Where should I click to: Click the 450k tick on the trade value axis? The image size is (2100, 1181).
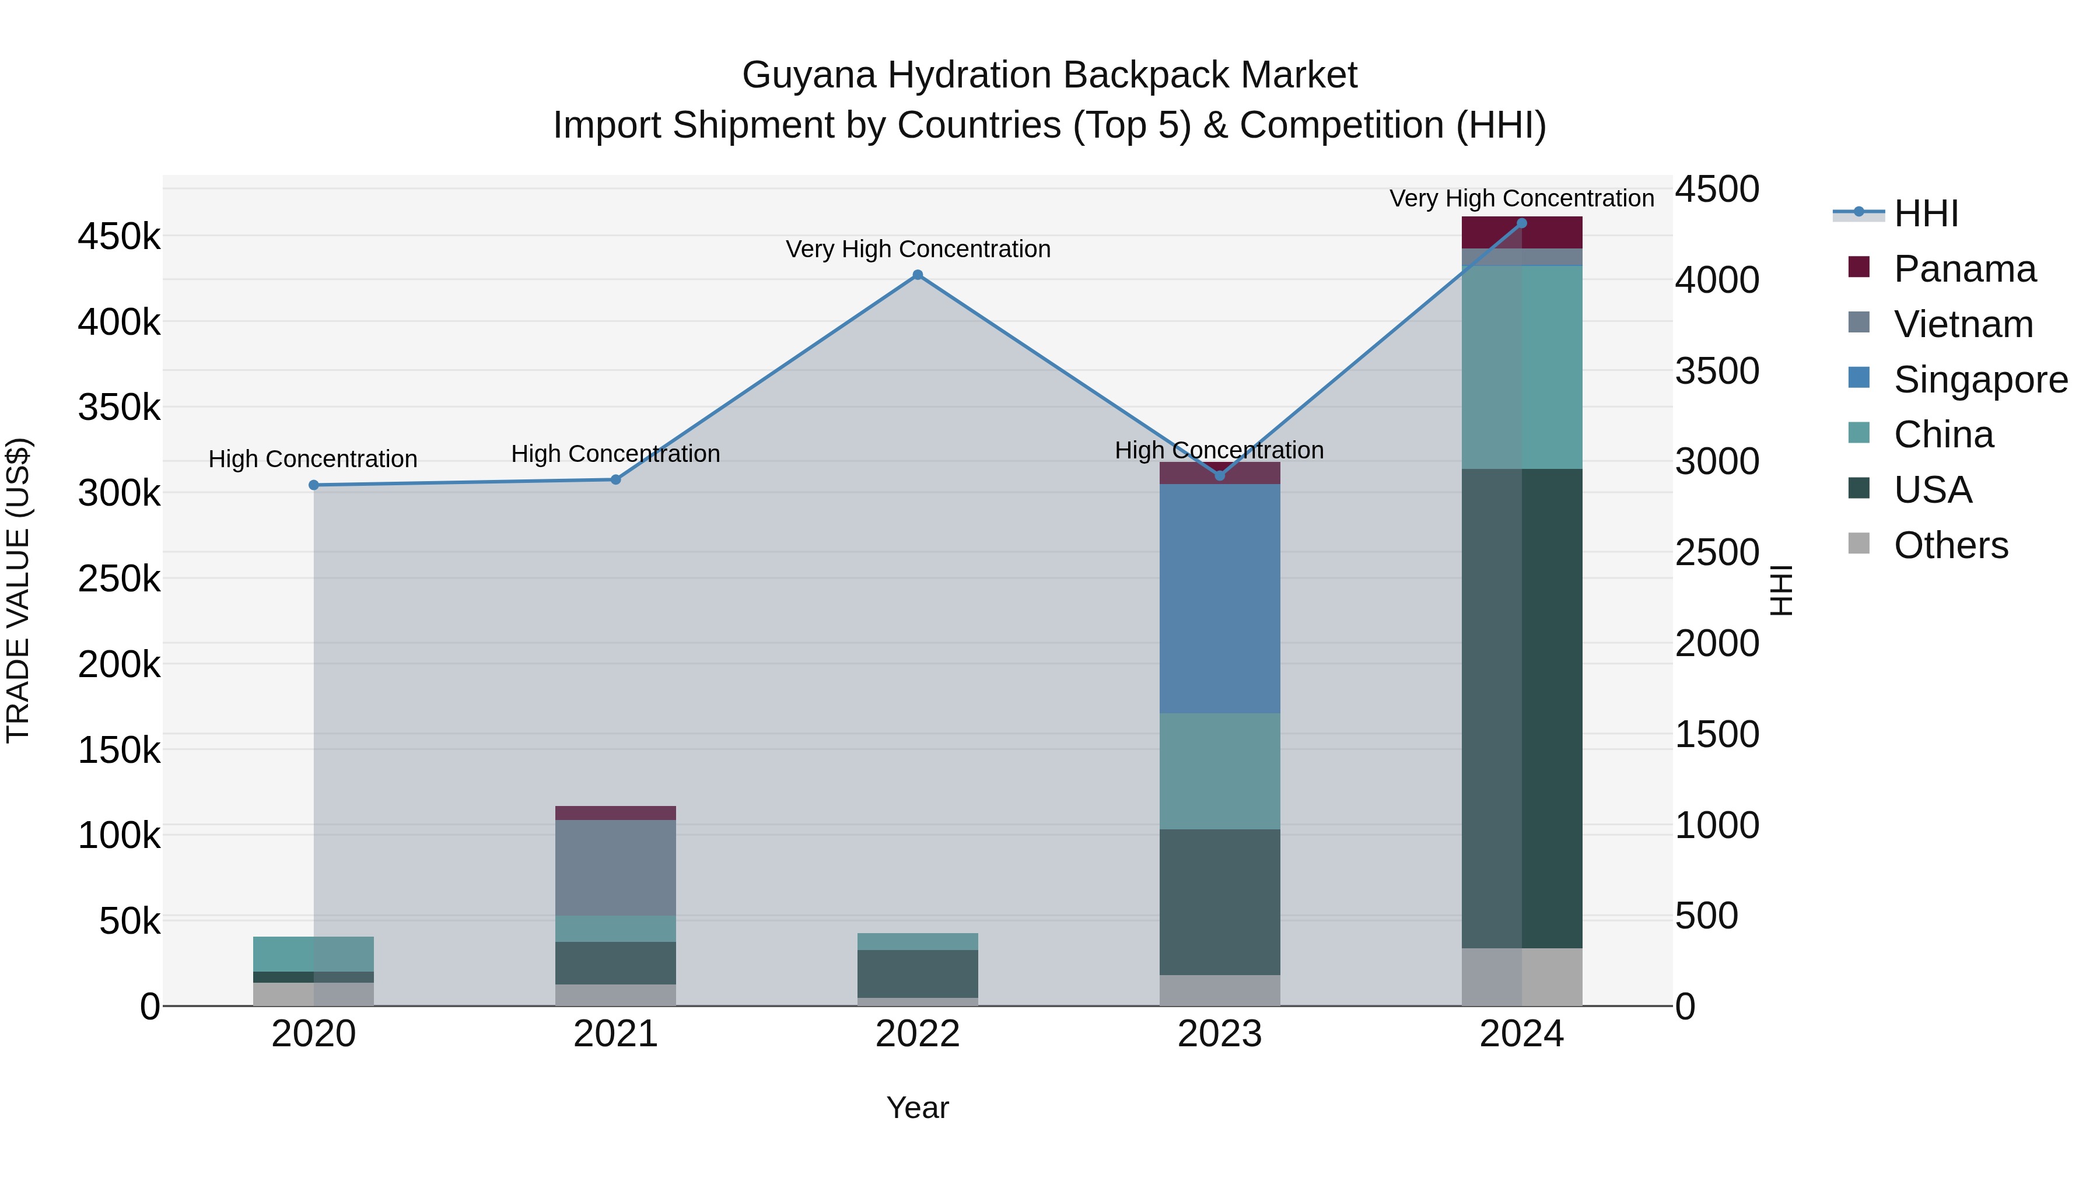[x=119, y=237]
